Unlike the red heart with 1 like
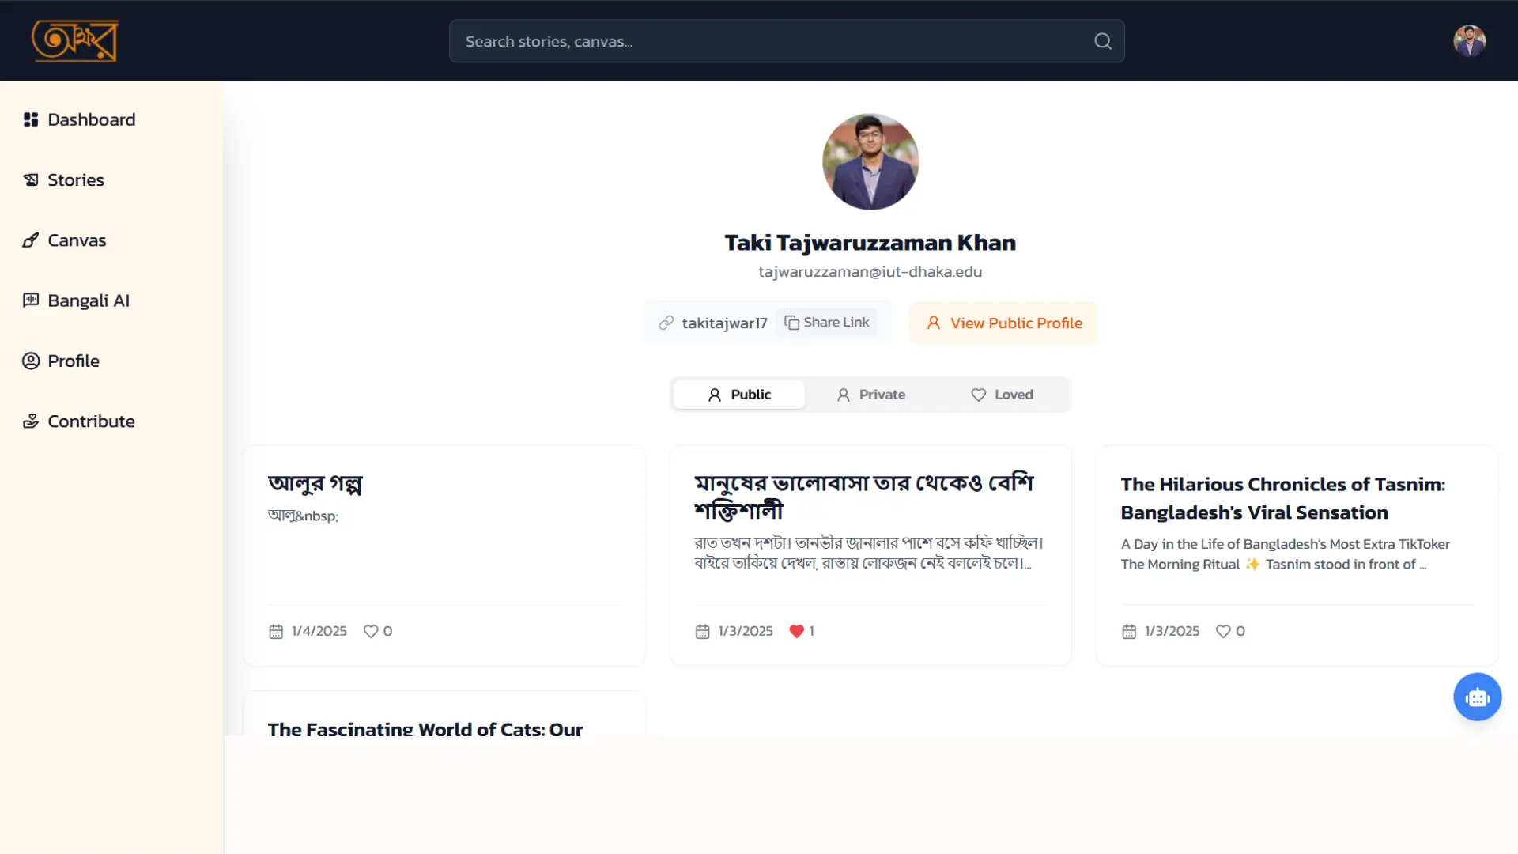Screen dimensions: 1518x854 point(796,631)
